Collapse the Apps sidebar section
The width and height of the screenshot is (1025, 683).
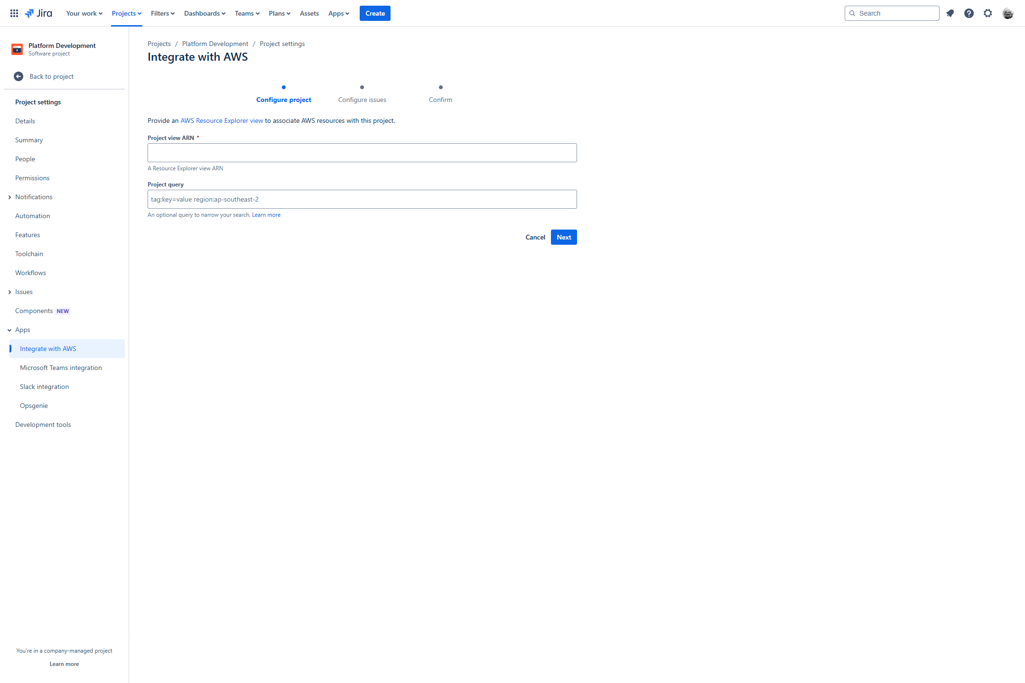(9, 330)
